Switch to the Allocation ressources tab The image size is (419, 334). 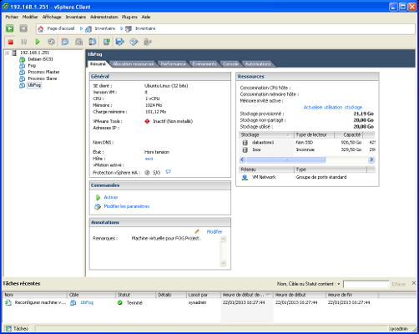[x=134, y=64]
